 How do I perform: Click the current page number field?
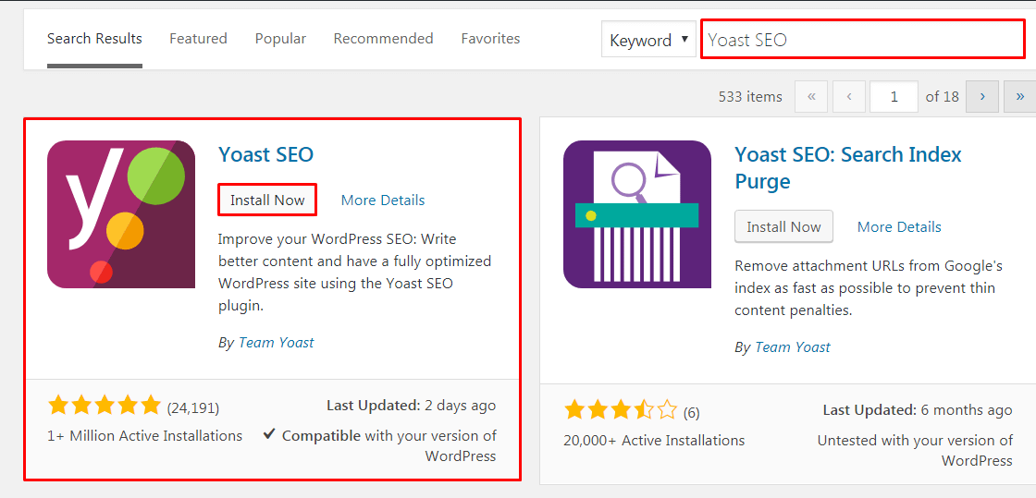894,97
